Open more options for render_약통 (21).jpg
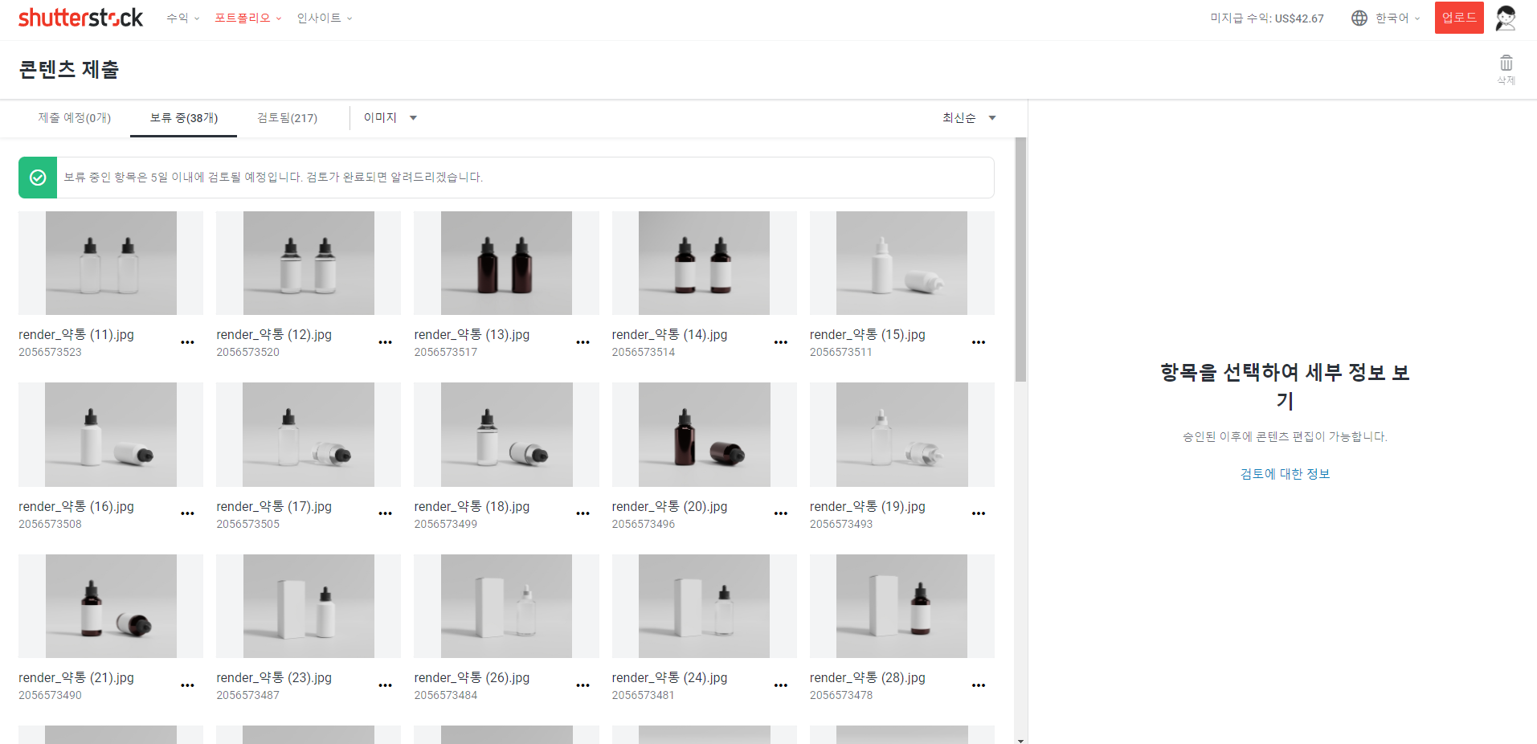Image resolution: width=1537 pixels, height=744 pixels. [x=187, y=685]
